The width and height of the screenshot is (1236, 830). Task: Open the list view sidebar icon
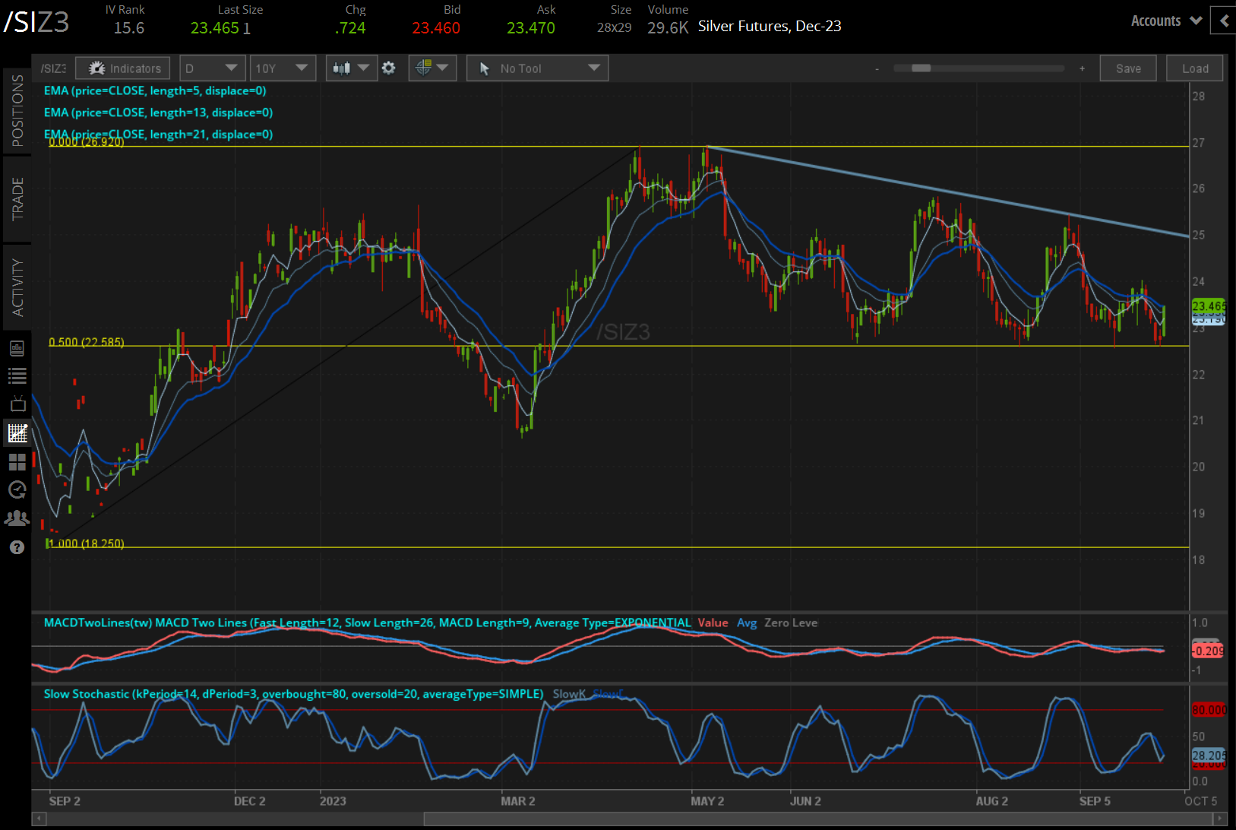click(x=17, y=375)
